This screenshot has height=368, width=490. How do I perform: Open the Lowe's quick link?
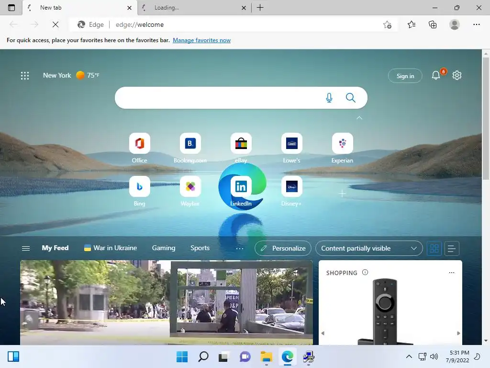click(x=291, y=149)
